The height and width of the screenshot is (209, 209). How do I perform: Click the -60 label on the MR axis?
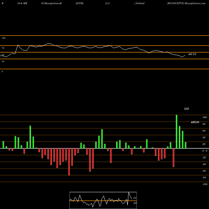204,171
